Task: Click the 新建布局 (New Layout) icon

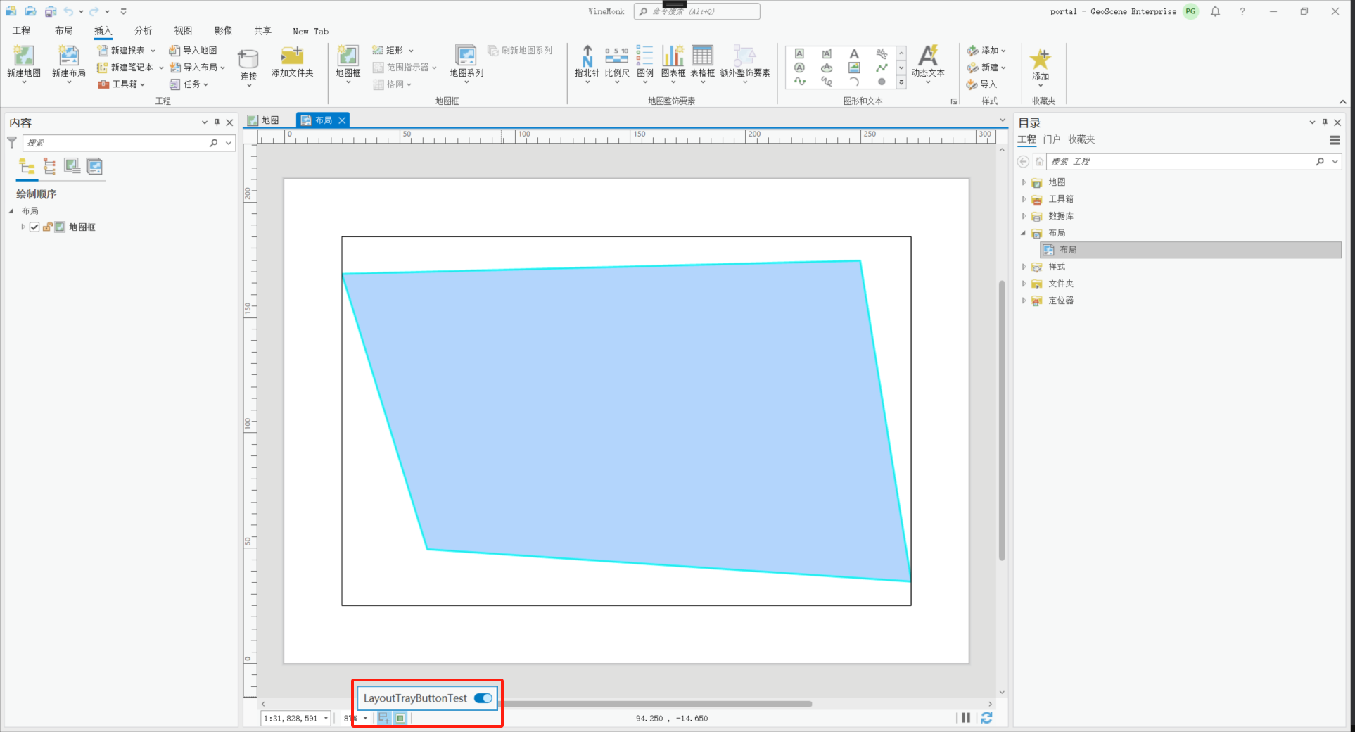Action: pyautogui.click(x=68, y=56)
